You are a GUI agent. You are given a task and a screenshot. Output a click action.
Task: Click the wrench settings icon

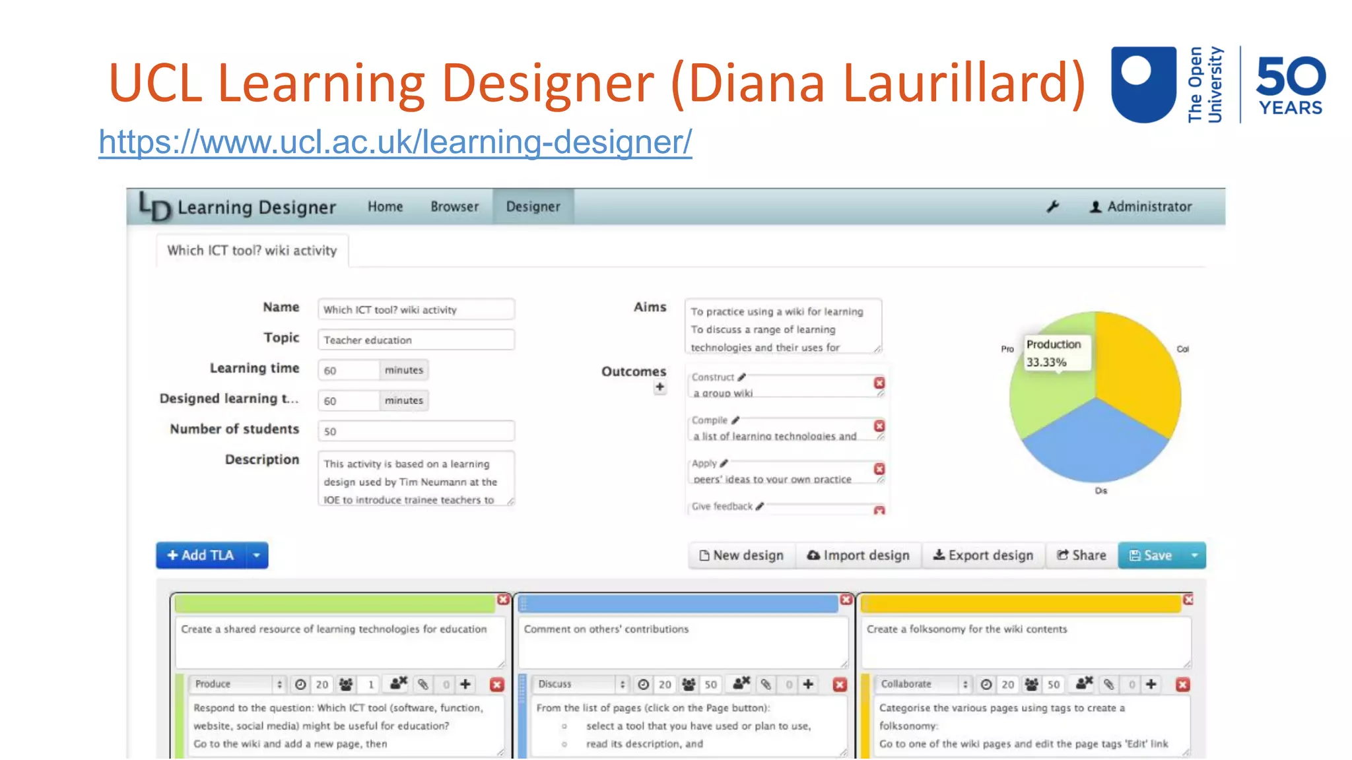tap(1053, 206)
